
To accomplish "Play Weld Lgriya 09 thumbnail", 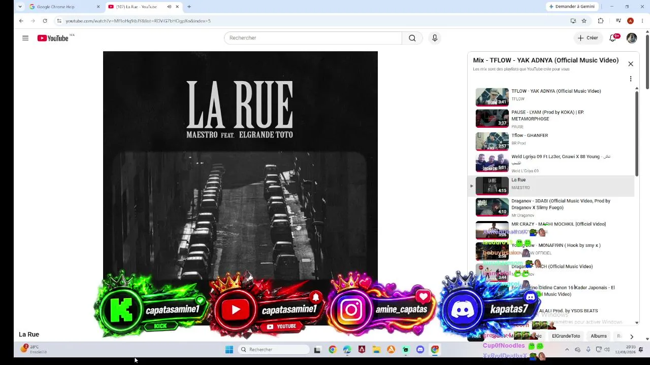I will point(492,163).
